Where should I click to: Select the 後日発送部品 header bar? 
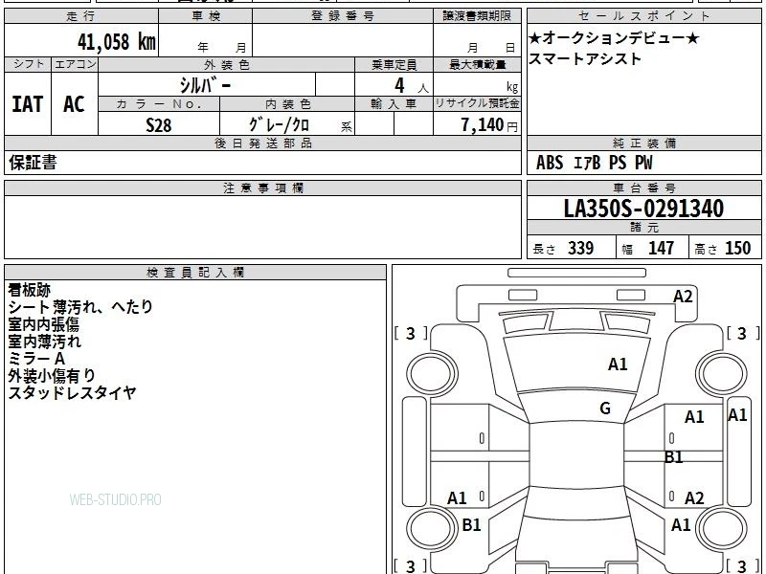(262, 143)
